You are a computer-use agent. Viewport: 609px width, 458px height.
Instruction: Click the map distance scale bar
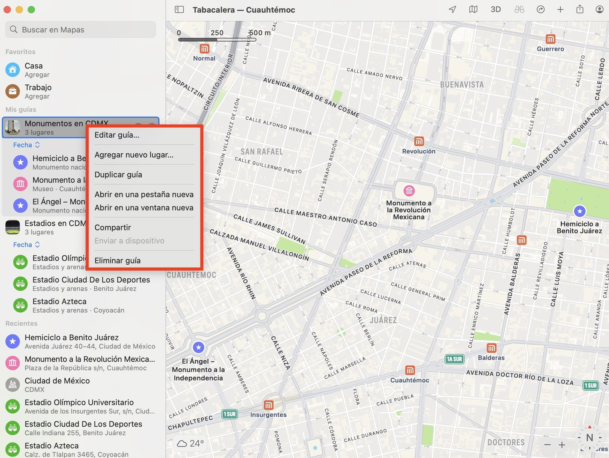[x=217, y=40]
